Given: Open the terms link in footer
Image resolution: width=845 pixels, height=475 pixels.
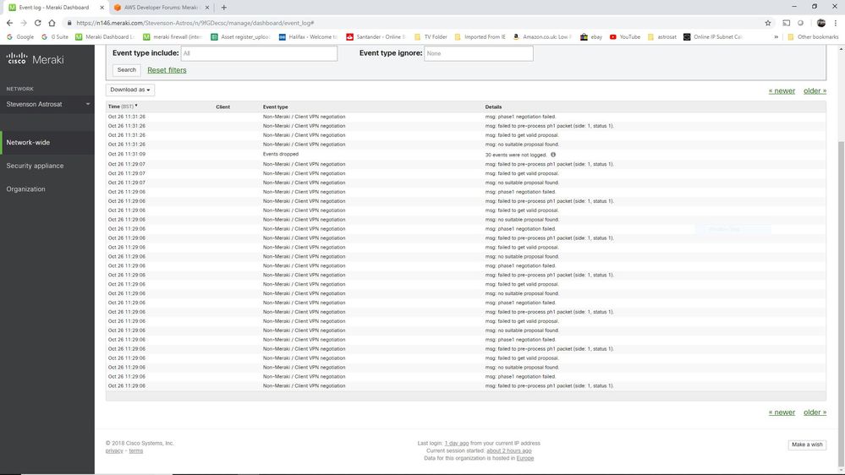Looking at the screenshot, I should pos(136,450).
